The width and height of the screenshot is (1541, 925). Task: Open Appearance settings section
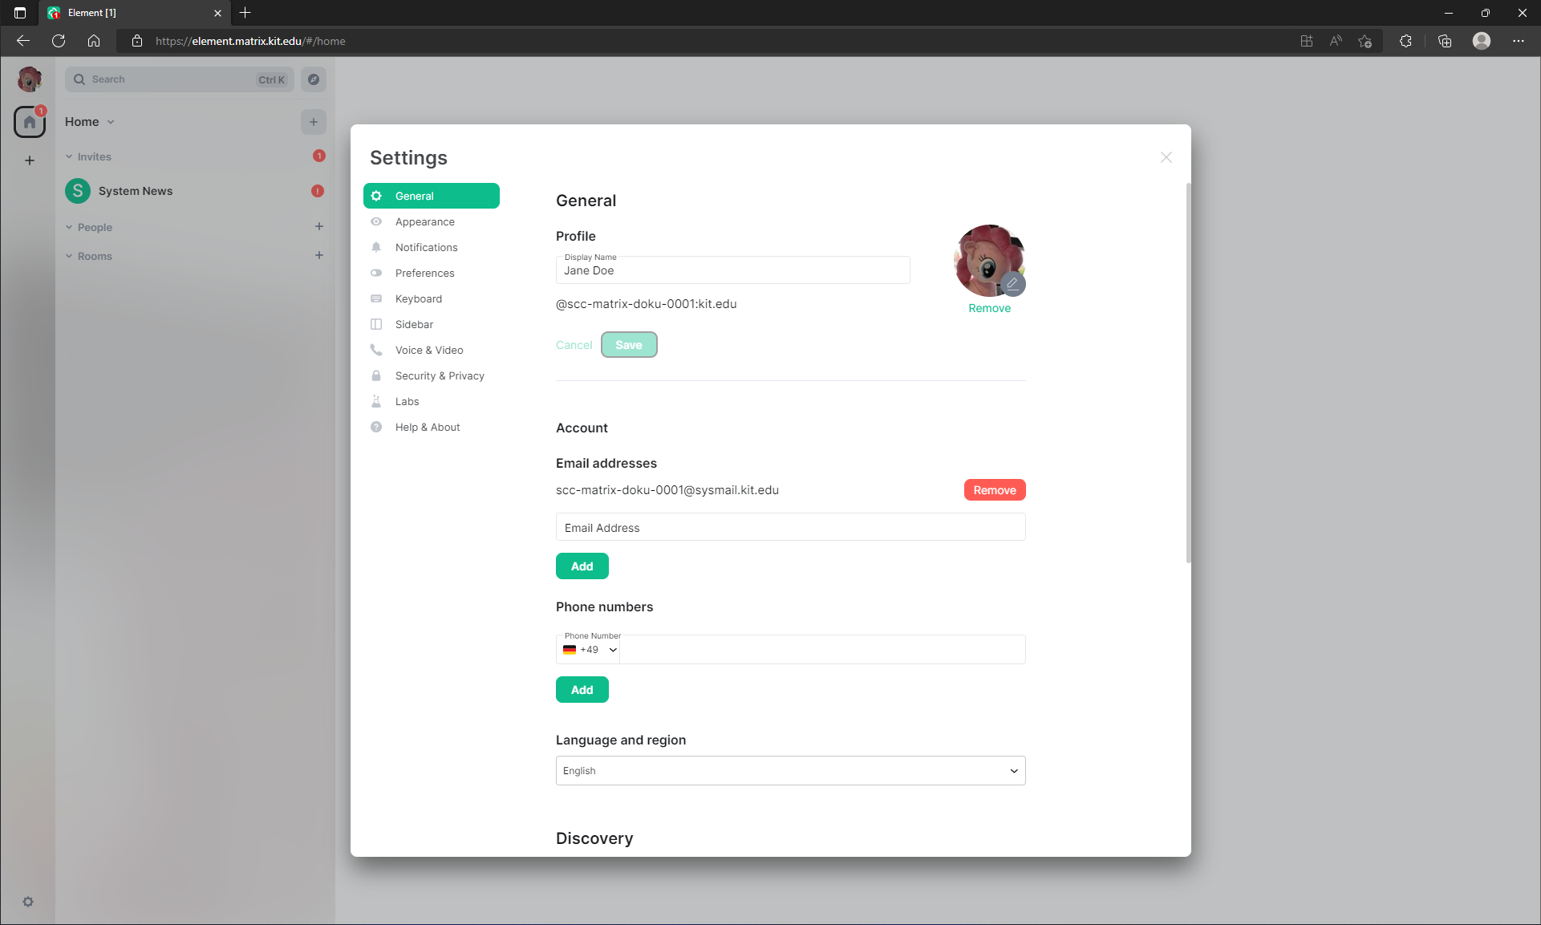(425, 221)
